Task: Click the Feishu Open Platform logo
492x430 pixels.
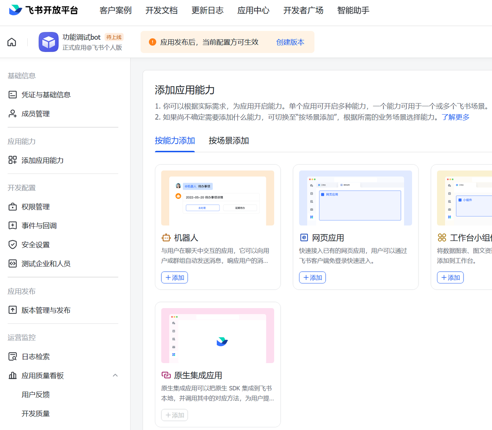Action: pyautogui.click(x=43, y=10)
